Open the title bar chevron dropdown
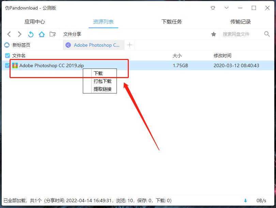This screenshot has height=208, width=276. click(x=226, y=8)
